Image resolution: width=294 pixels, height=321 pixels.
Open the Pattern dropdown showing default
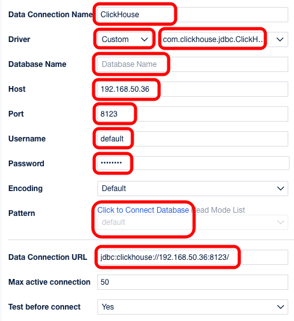(x=193, y=222)
